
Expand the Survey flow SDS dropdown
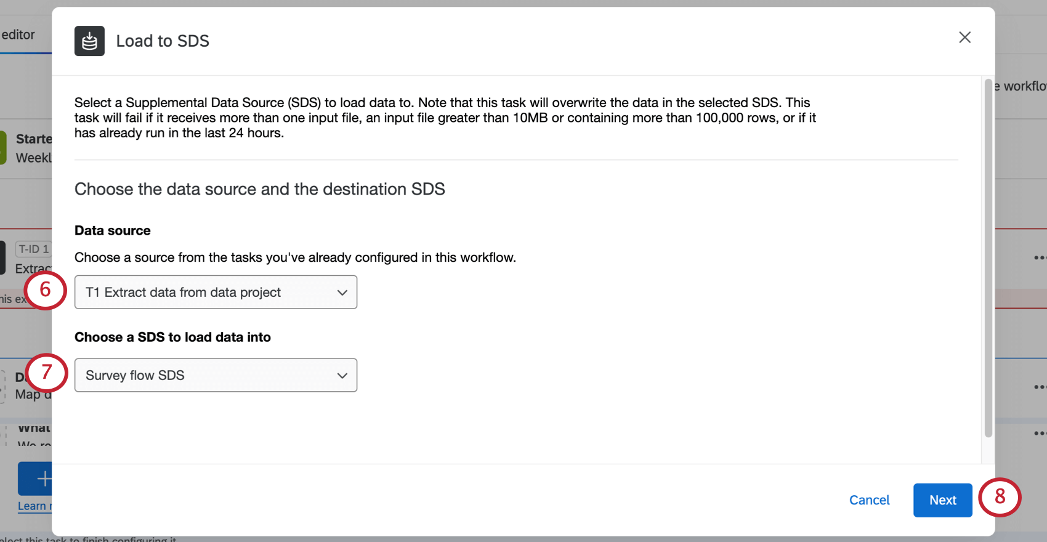216,375
